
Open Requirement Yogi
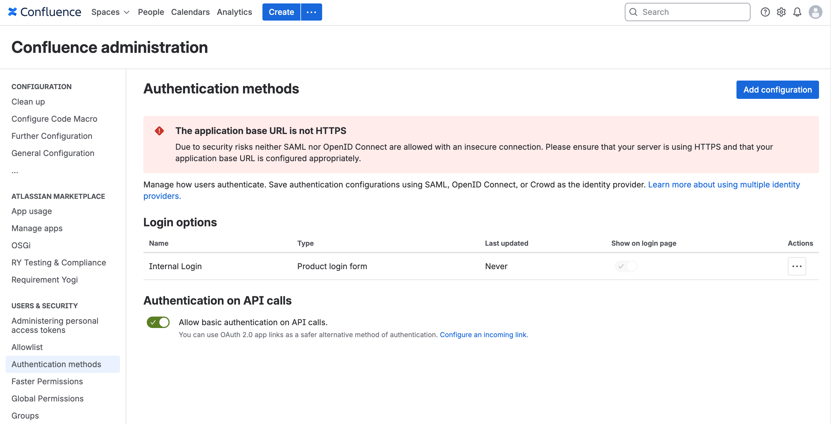45,279
